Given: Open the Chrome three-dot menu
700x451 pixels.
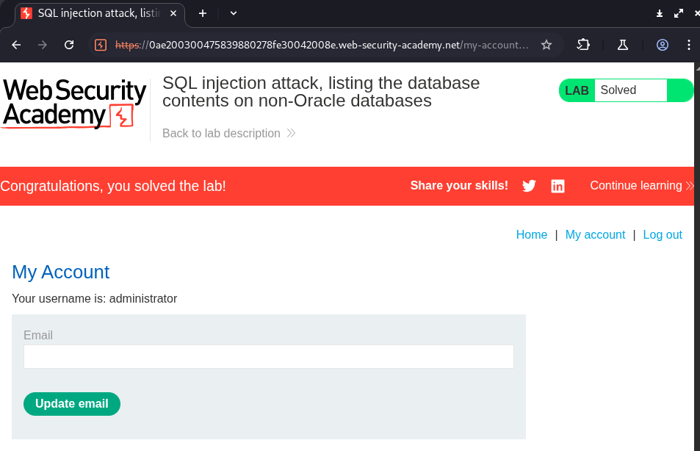Looking at the screenshot, I should pyautogui.click(x=689, y=45).
